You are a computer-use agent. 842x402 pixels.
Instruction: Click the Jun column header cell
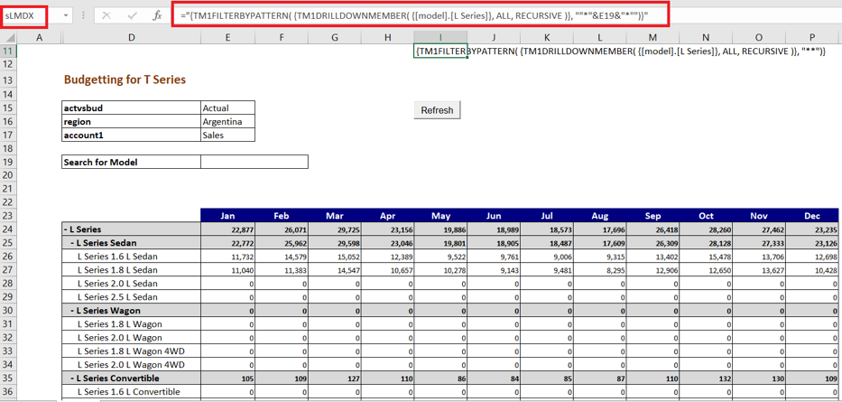494,216
